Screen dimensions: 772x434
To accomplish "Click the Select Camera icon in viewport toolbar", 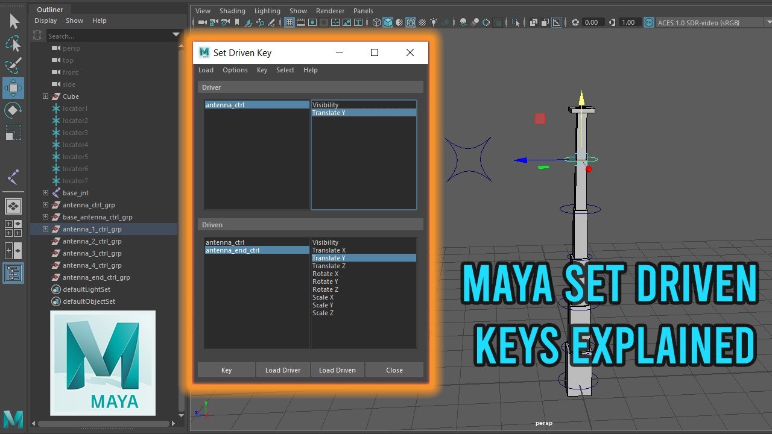I will (x=203, y=22).
